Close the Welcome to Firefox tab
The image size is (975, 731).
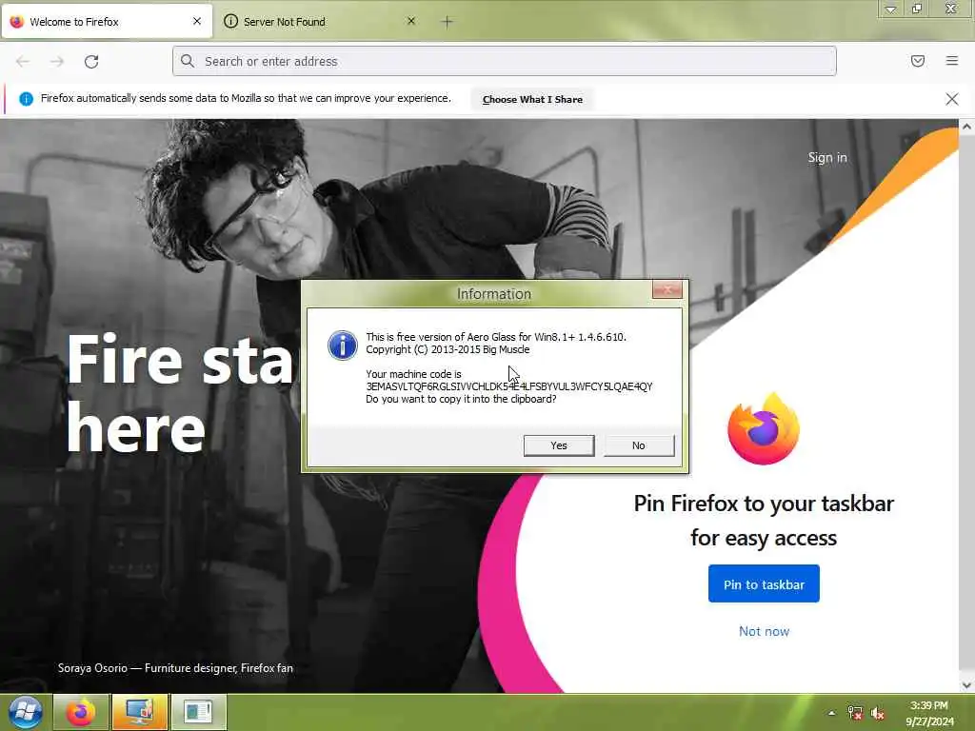click(x=197, y=21)
